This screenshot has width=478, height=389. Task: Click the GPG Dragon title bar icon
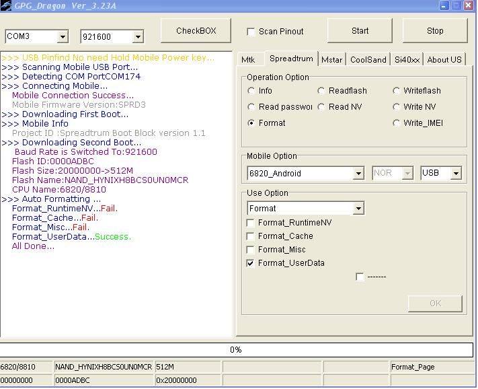6,5
